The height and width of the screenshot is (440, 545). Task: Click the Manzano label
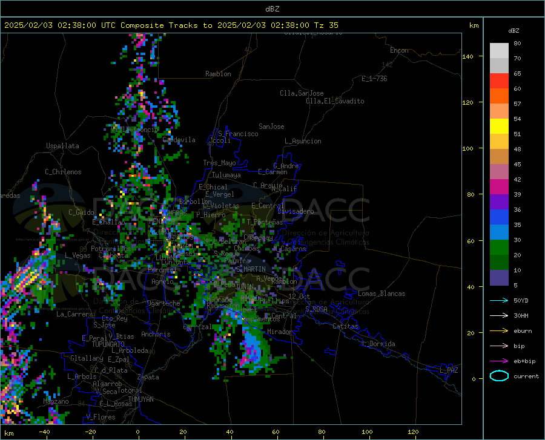tap(56, 401)
